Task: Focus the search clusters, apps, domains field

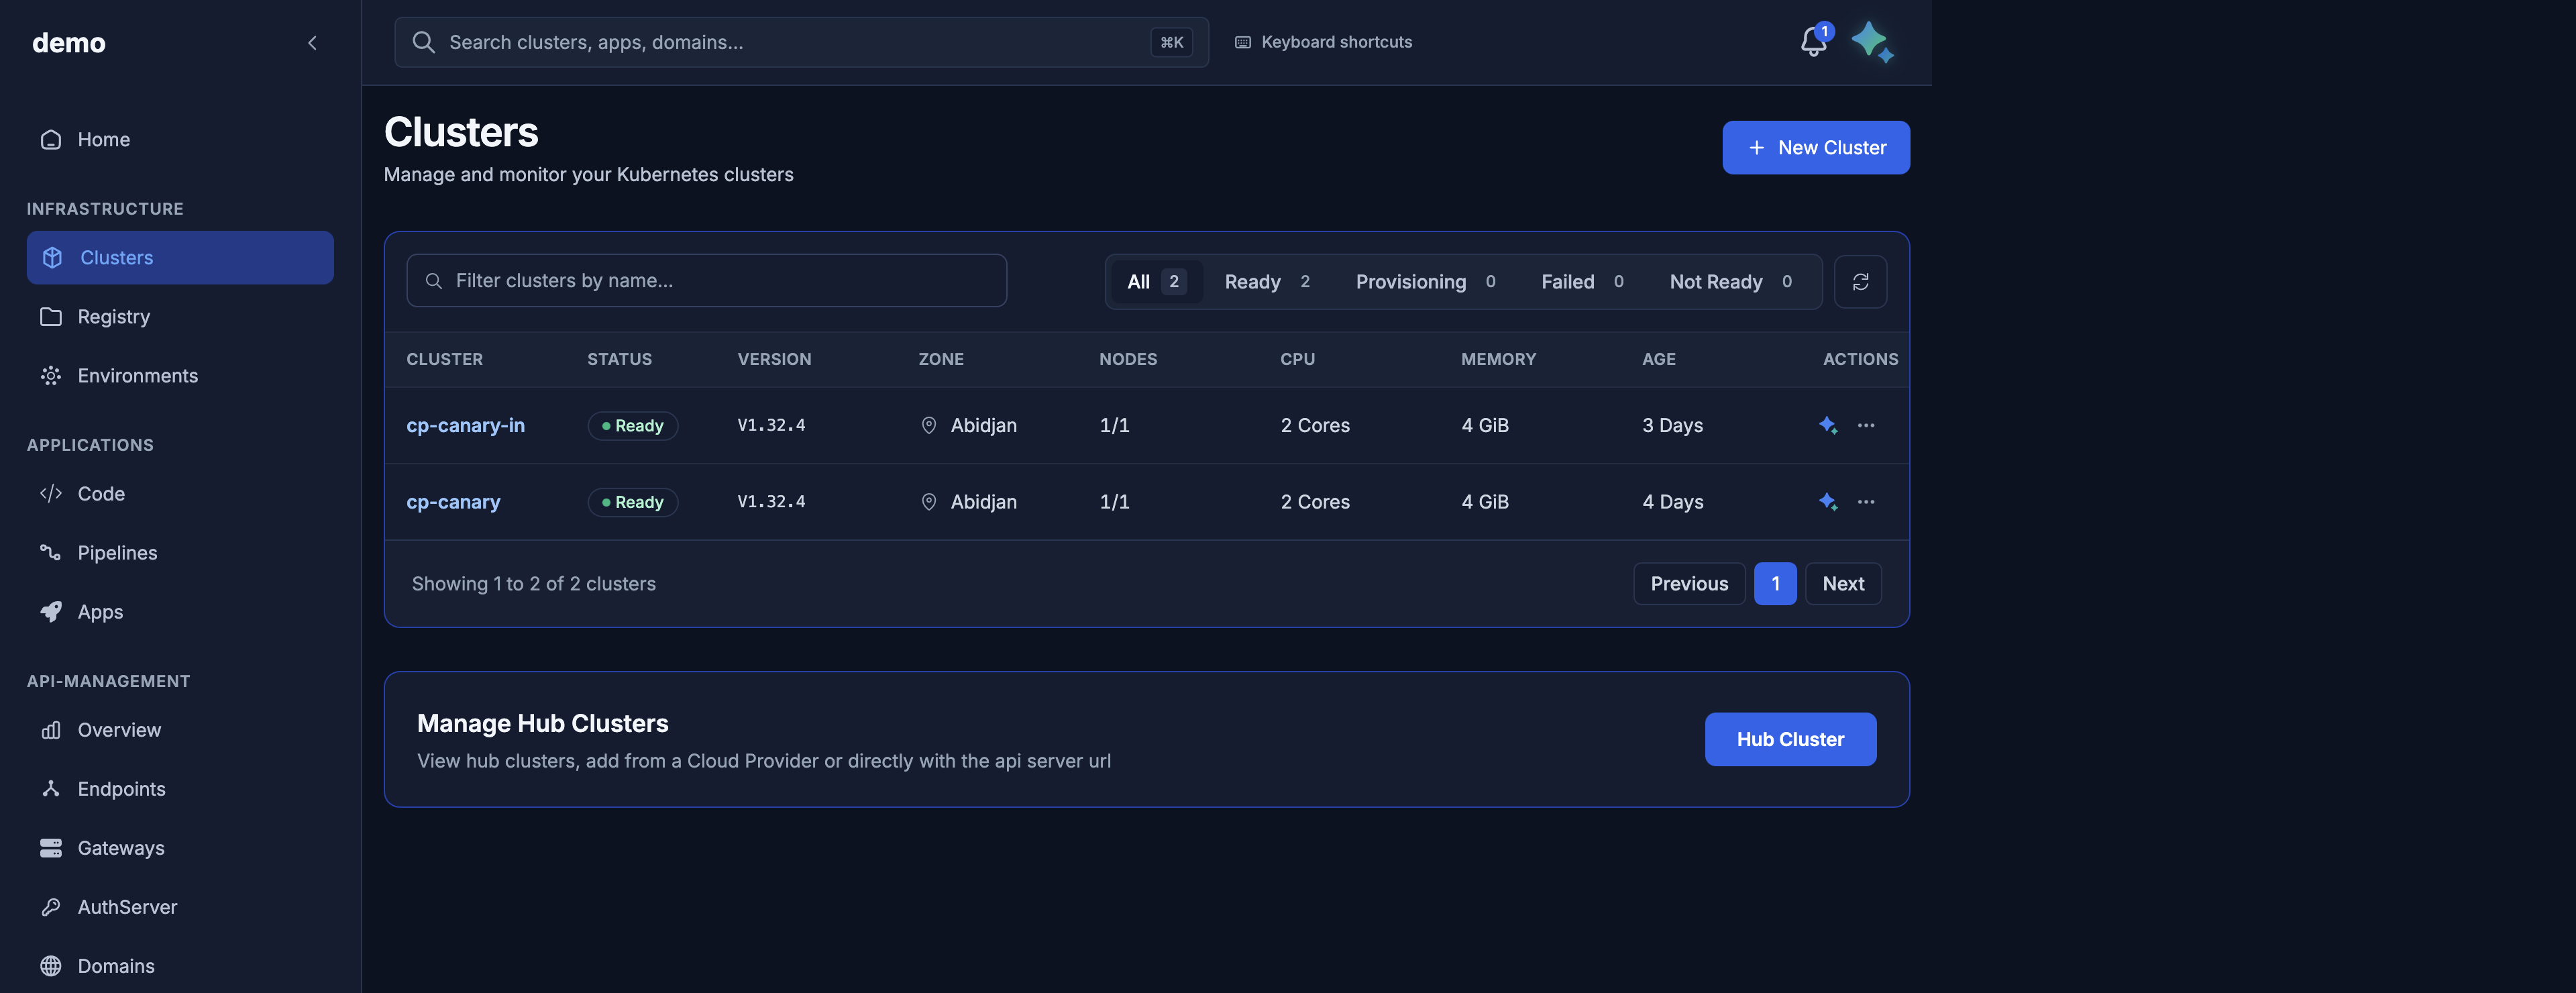Action: (801, 42)
